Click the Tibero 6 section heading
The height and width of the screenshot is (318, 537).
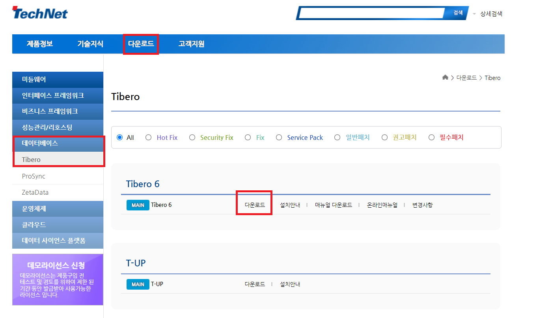coord(143,184)
